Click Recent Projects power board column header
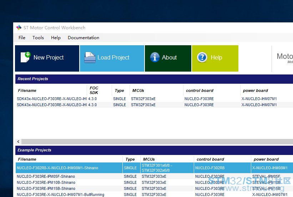Image resolution: width=293 pixels, height=197 pixels. coord(256,91)
